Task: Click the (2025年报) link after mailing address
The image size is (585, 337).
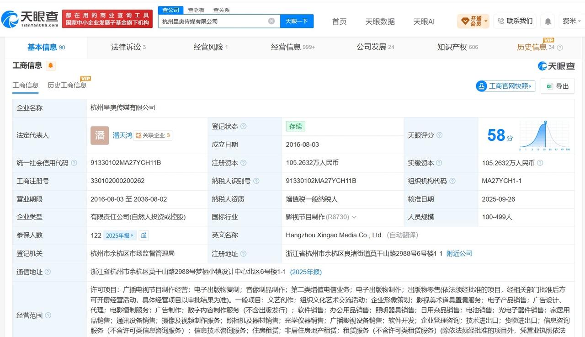Action: coord(306,272)
